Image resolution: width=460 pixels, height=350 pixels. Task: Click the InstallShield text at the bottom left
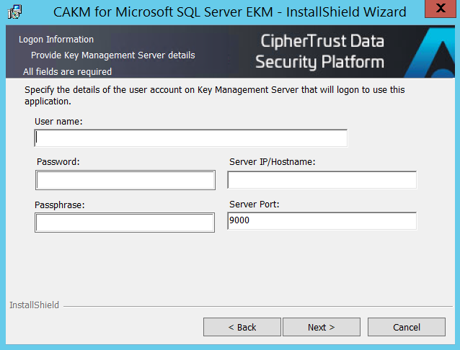(34, 305)
